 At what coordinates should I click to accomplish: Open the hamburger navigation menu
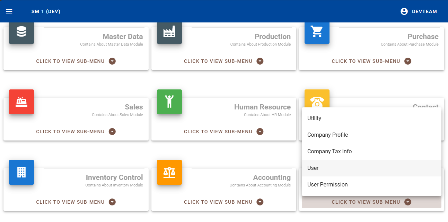click(9, 11)
